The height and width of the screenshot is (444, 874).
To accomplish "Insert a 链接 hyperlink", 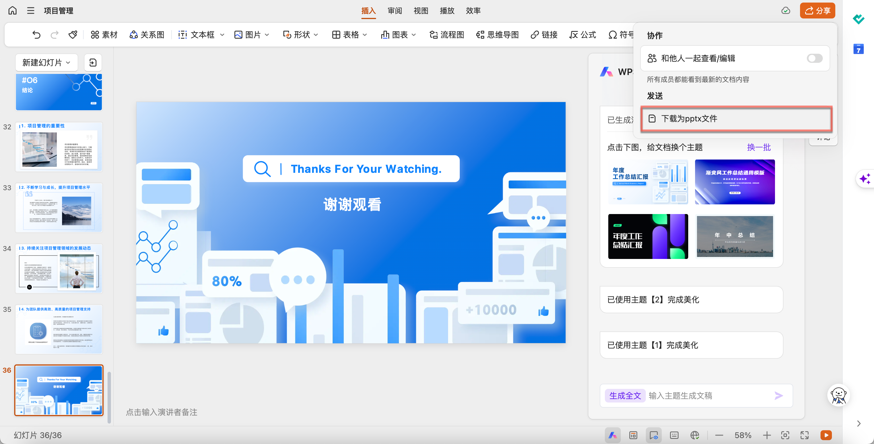I will (544, 35).
